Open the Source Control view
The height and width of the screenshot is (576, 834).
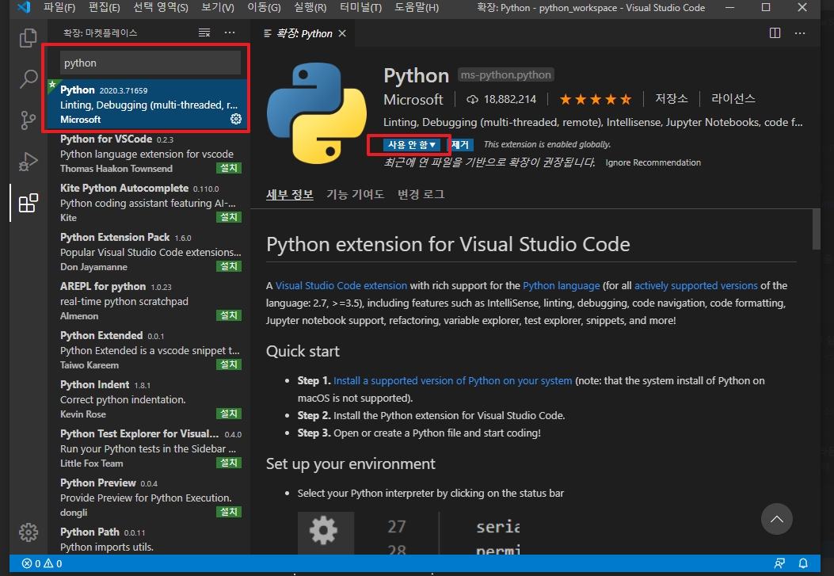point(29,120)
